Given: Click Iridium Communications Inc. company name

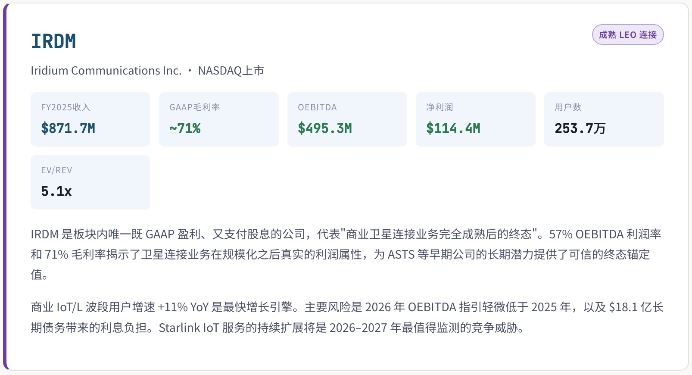Looking at the screenshot, I should (x=106, y=71).
